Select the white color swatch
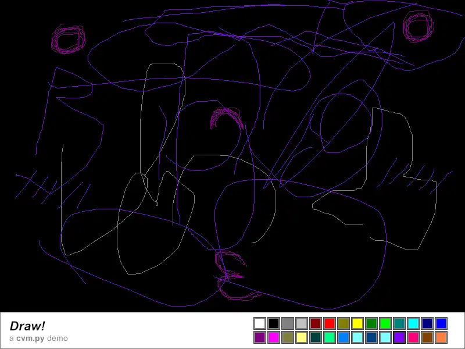This screenshot has height=349, width=465. [x=260, y=323]
